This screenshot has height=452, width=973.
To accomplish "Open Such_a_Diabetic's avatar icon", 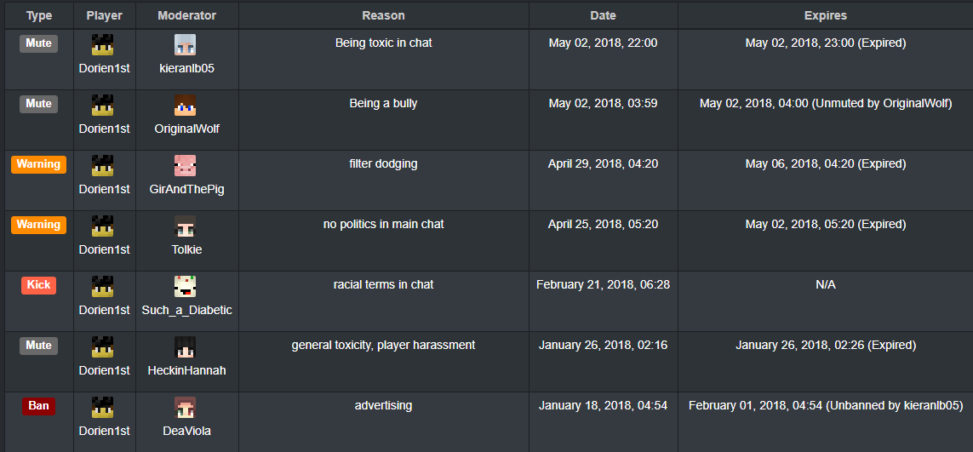I will 185,288.
